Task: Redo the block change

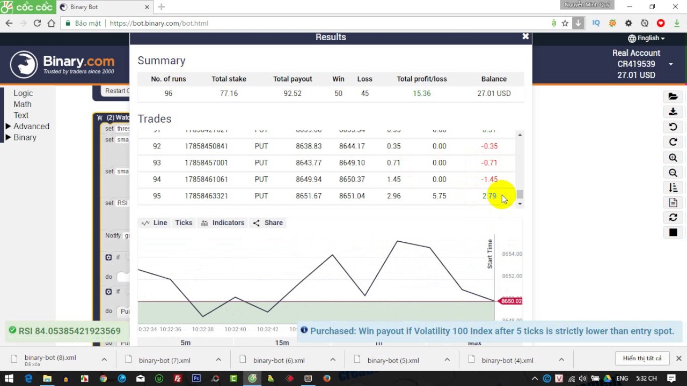Action: [x=673, y=142]
